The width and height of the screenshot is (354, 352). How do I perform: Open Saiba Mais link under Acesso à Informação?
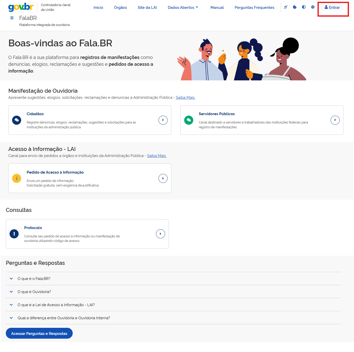click(x=157, y=156)
